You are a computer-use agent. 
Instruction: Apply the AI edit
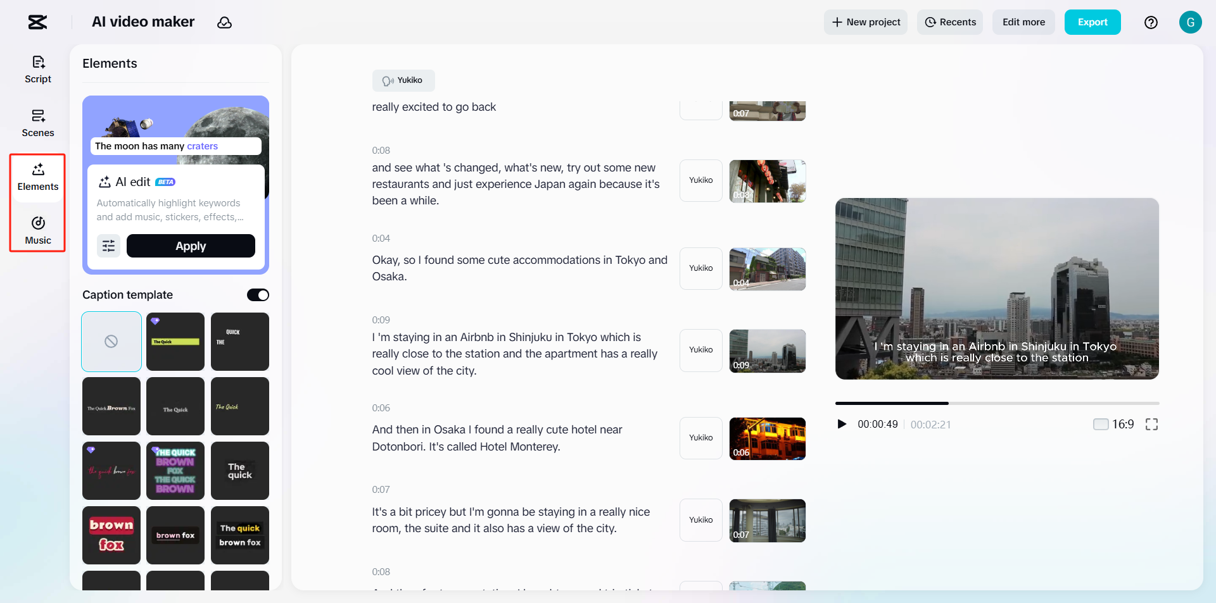click(x=191, y=246)
